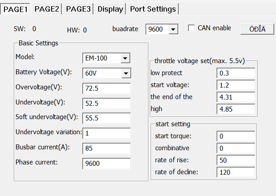The height and width of the screenshot is (196, 276).
Task: Click the Phase current input box
Action: pyautogui.click(x=106, y=164)
